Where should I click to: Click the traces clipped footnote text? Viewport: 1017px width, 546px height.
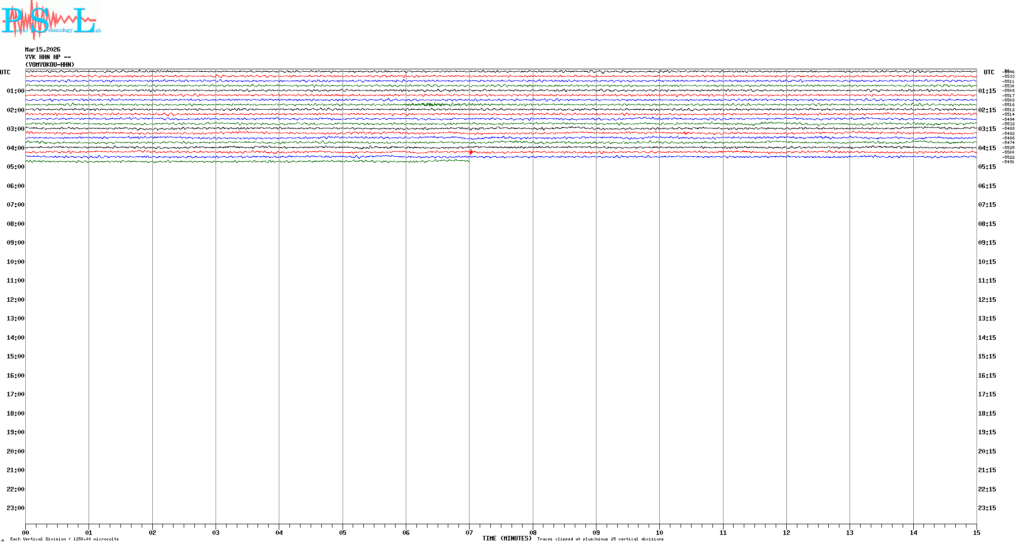600,539
